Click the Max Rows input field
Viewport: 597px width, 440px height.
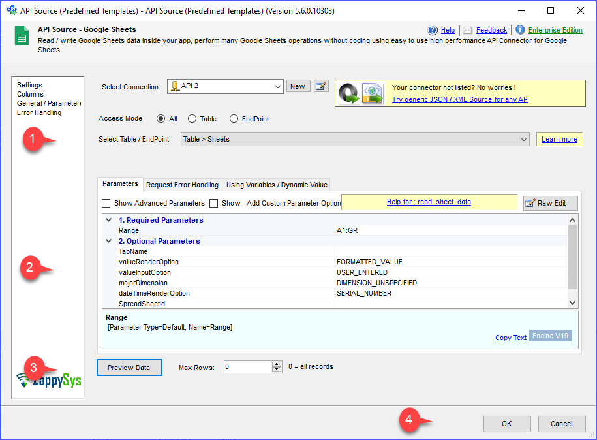248,367
